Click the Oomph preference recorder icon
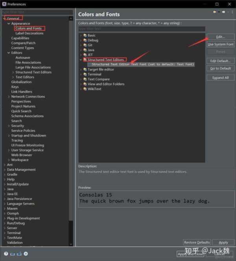This screenshot has height=261, width=236. click(26, 254)
